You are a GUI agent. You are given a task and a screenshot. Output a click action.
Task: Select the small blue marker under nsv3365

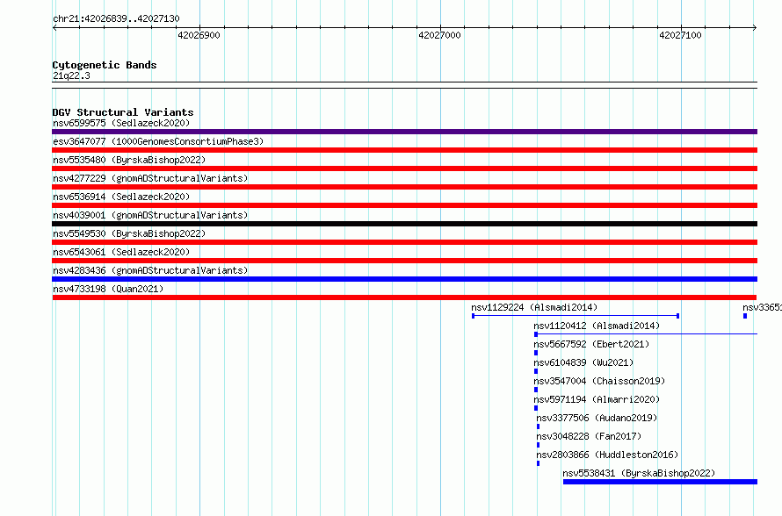pyautogui.click(x=745, y=316)
